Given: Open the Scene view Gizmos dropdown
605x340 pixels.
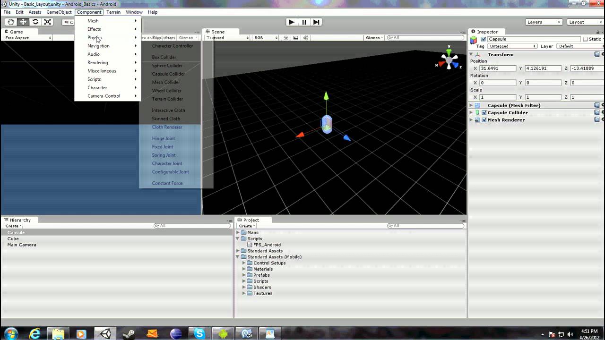Looking at the screenshot, I should [374, 38].
